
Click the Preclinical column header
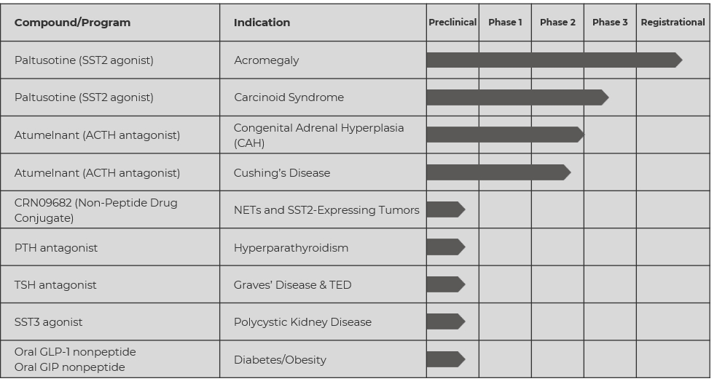[x=452, y=23]
